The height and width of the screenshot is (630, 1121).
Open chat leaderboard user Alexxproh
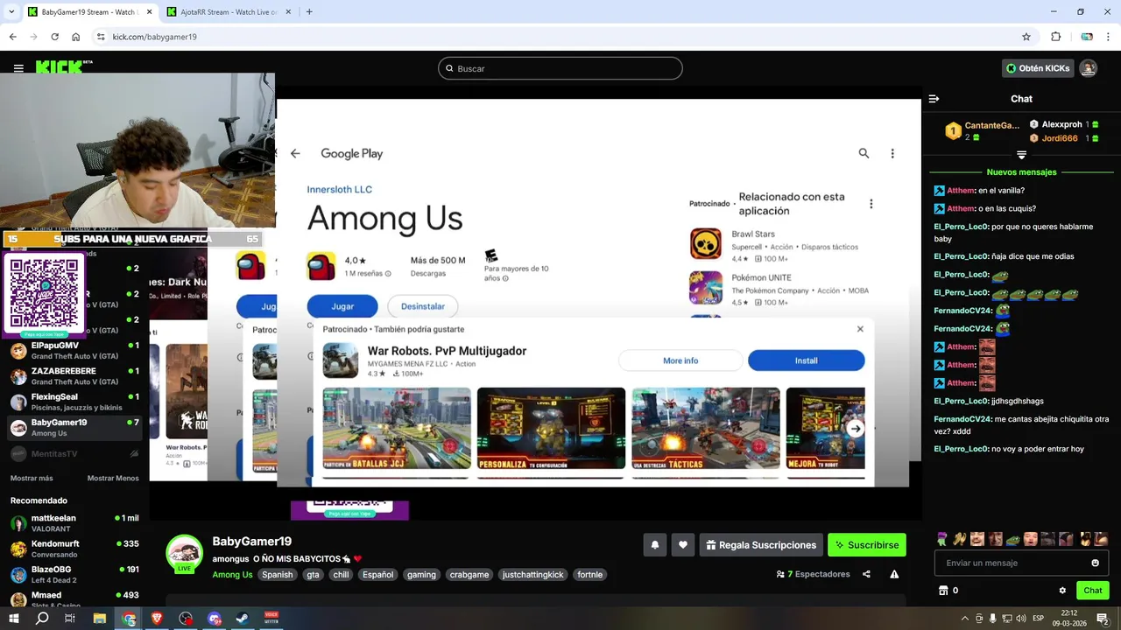[x=1062, y=124]
